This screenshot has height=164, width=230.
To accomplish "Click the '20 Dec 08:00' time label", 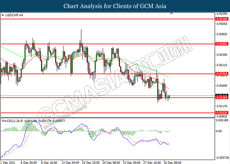I will coord(111,162).
